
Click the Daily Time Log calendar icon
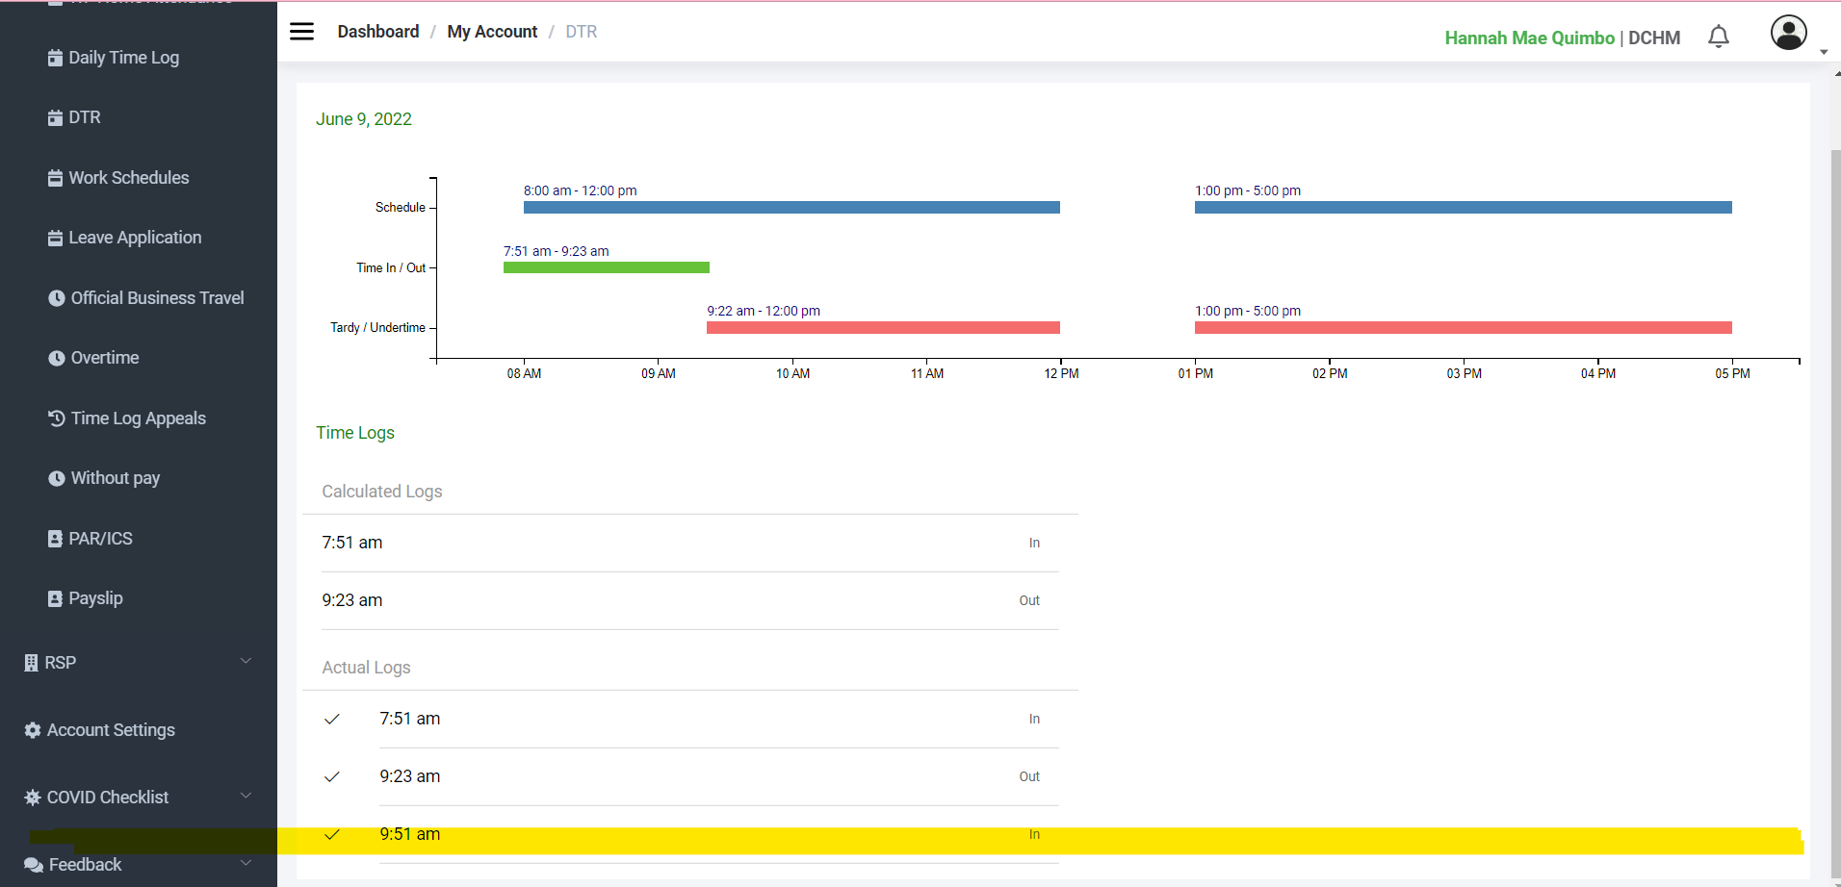click(55, 58)
